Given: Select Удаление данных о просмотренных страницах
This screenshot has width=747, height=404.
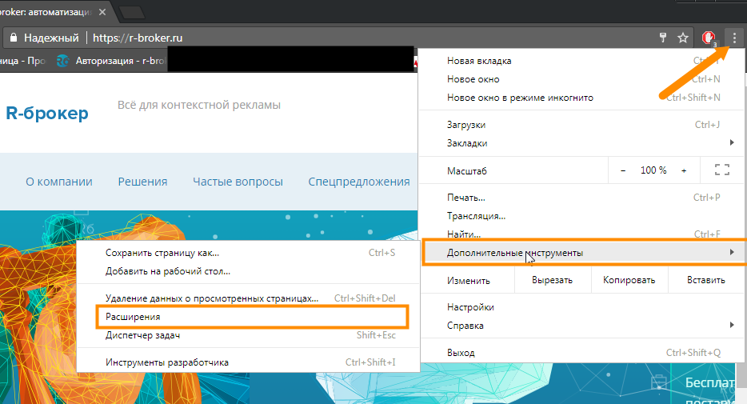Looking at the screenshot, I should [x=248, y=298].
